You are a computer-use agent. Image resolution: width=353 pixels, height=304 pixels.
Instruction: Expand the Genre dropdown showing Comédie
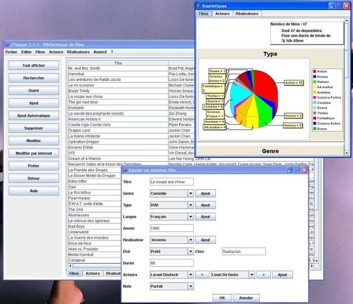[x=191, y=194]
